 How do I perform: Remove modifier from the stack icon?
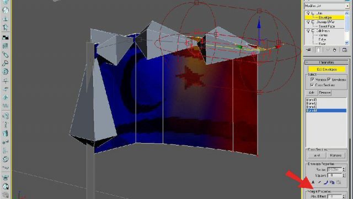coord(335,50)
